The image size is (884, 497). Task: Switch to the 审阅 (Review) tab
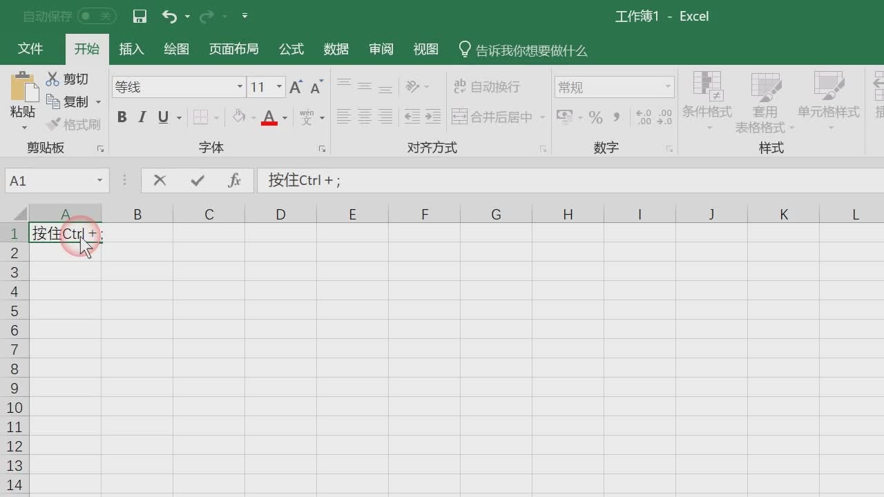click(x=381, y=49)
